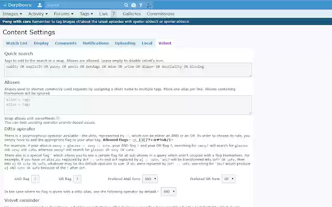
Task: Expand the Activity menu
Action: tap(38, 14)
